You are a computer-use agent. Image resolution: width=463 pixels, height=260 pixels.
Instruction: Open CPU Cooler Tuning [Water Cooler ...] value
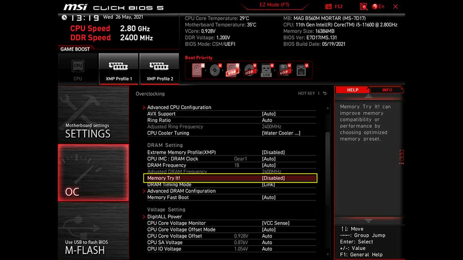281,133
